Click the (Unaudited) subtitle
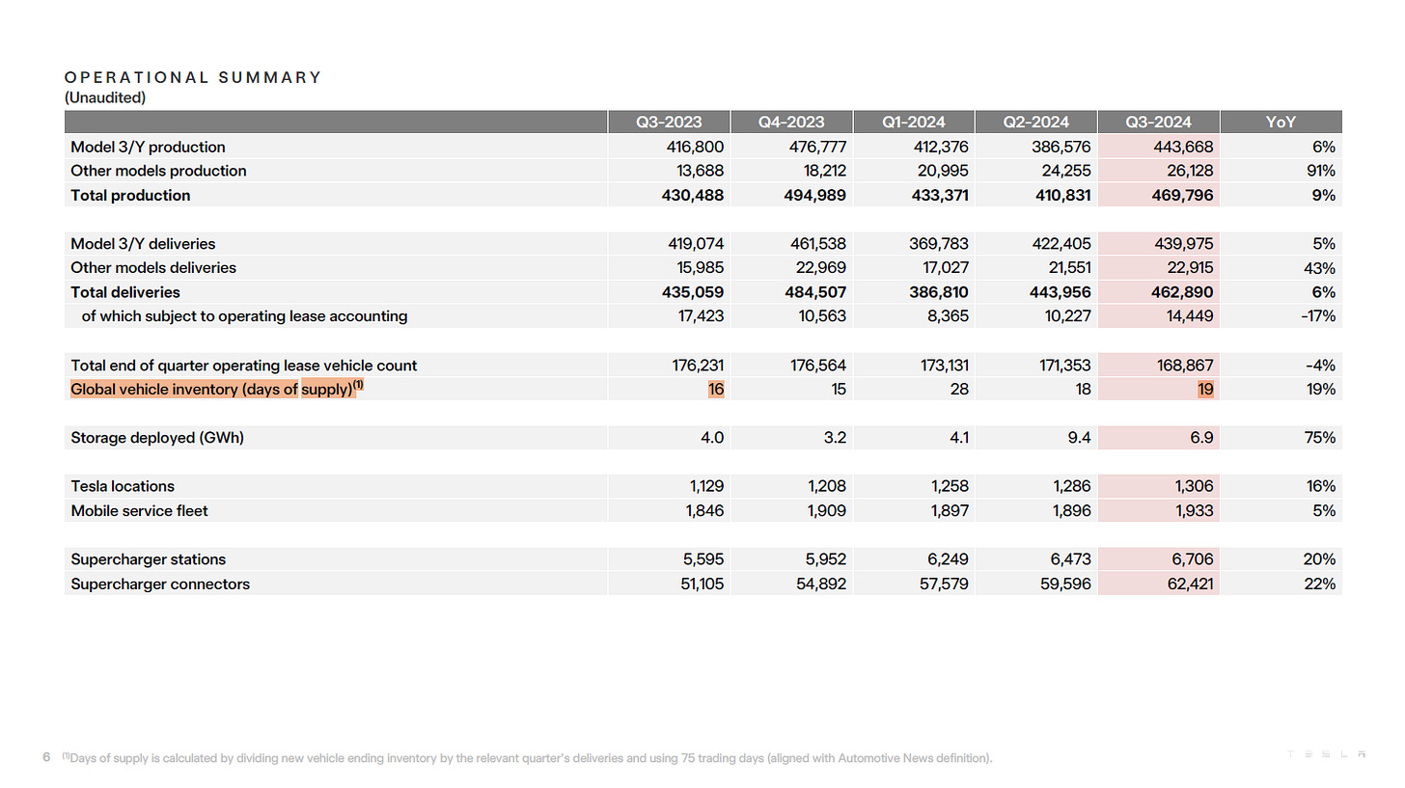 pos(105,97)
